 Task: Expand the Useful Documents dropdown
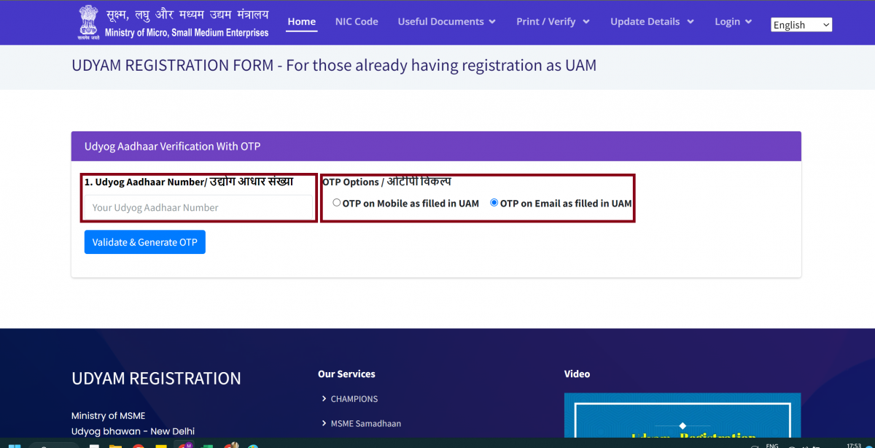(446, 21)
